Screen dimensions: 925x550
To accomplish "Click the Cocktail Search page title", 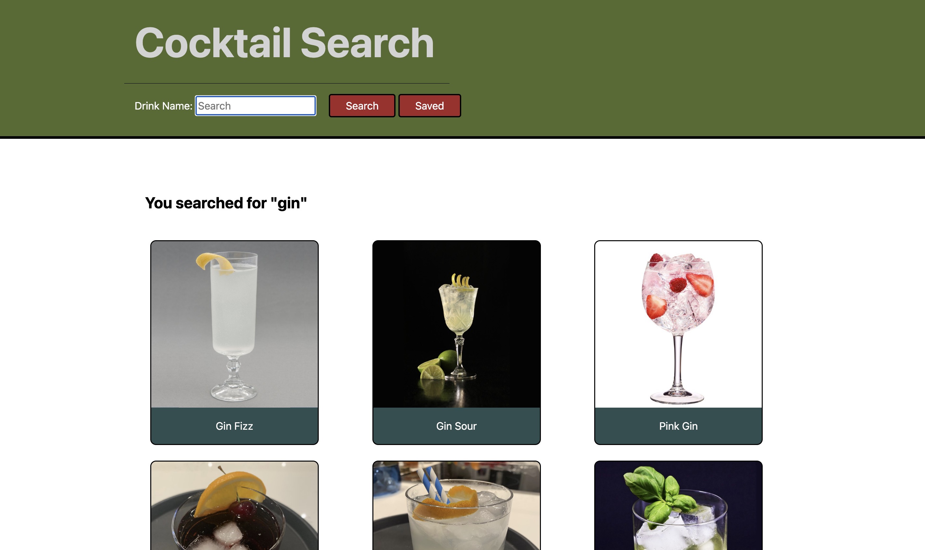I will 284,43.
